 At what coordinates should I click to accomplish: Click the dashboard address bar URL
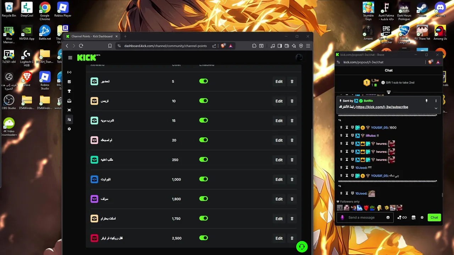pos(165,46)
